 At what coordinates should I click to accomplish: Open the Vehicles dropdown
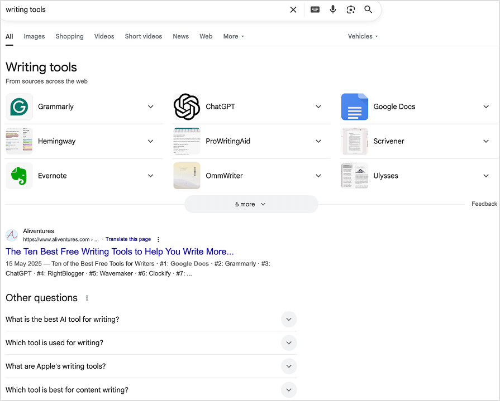(362, 36)
